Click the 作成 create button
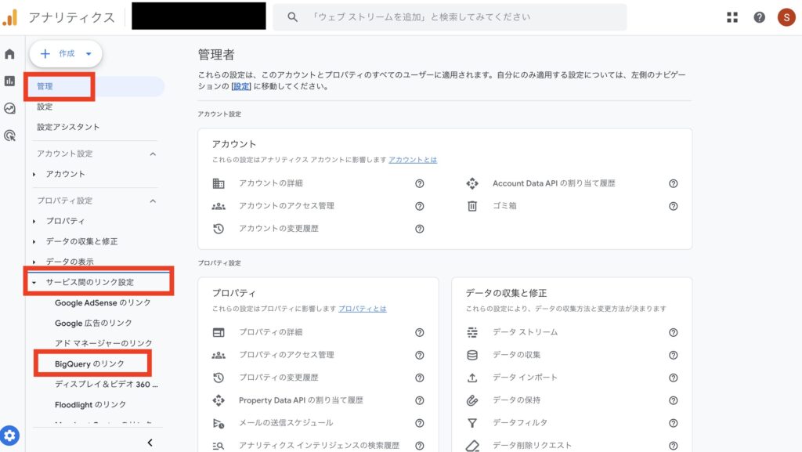This screenshot has width=802, height=452. click(66, 54)
